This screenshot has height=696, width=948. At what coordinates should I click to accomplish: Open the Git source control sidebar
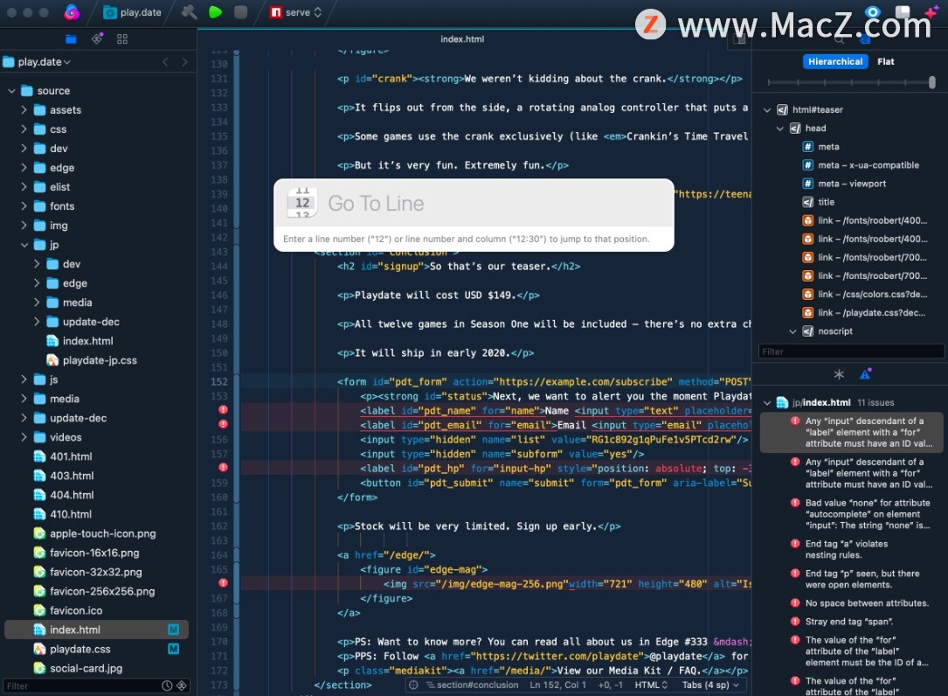point(97,39)
